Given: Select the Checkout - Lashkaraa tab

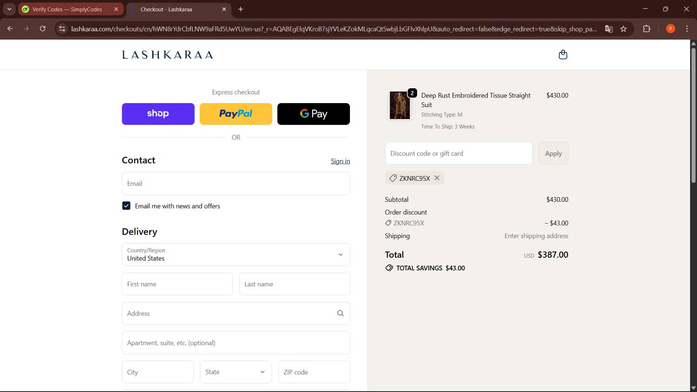Looking at the screenshot, I should 166,9.
